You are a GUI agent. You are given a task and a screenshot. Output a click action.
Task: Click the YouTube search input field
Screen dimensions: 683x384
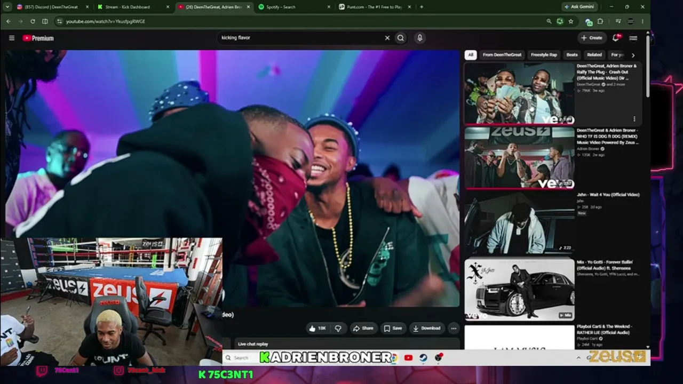tap(301, 38)
